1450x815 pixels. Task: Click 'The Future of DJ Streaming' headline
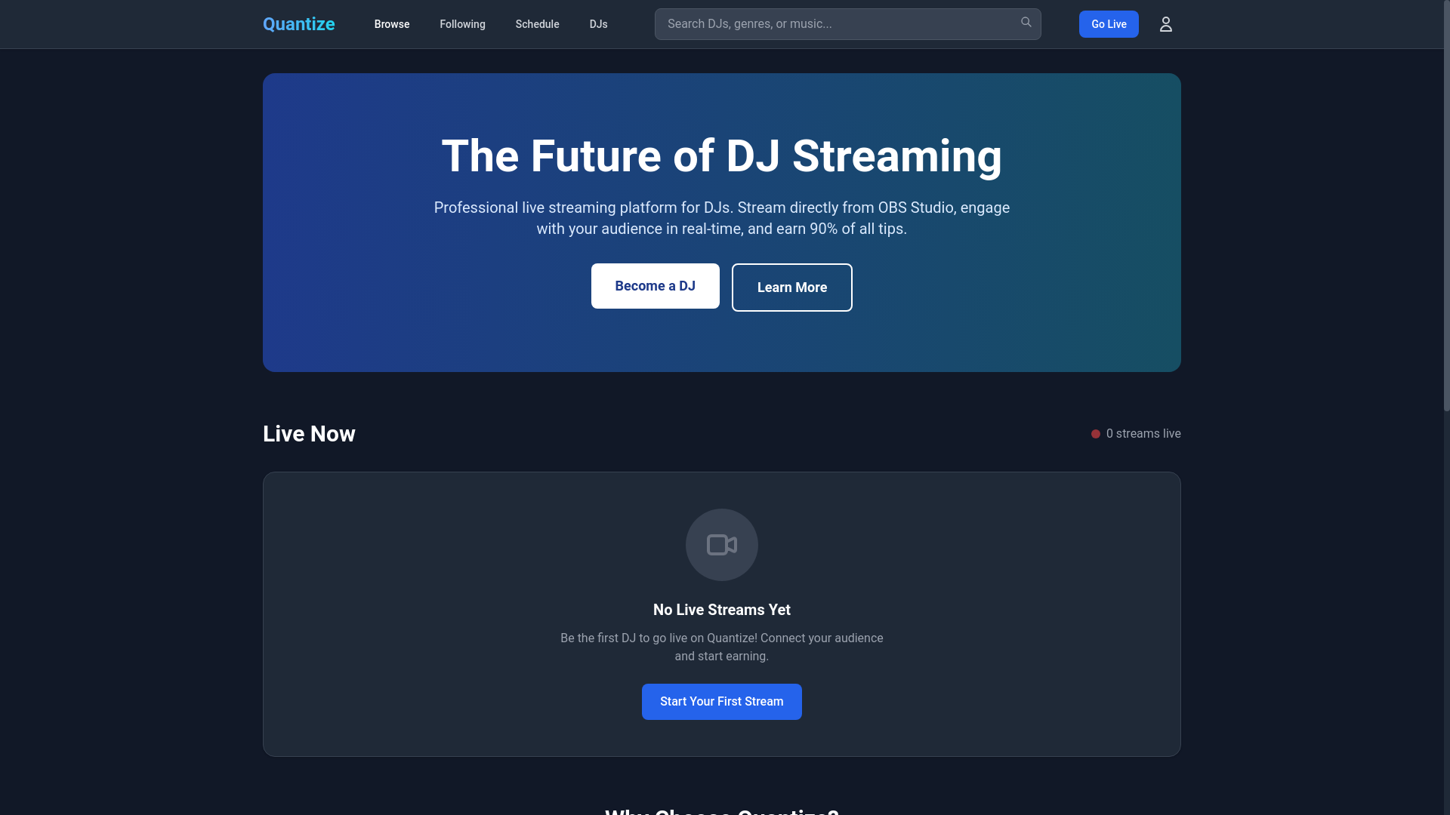coord(722,156)
